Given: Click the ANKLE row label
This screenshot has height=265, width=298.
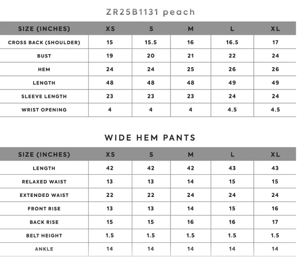Looking at the screenshot, I should 44,249.
